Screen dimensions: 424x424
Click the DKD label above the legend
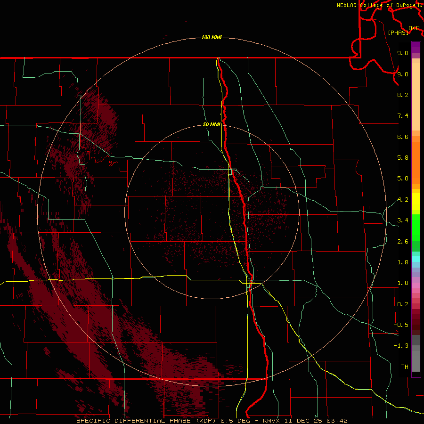coord(414,28)
